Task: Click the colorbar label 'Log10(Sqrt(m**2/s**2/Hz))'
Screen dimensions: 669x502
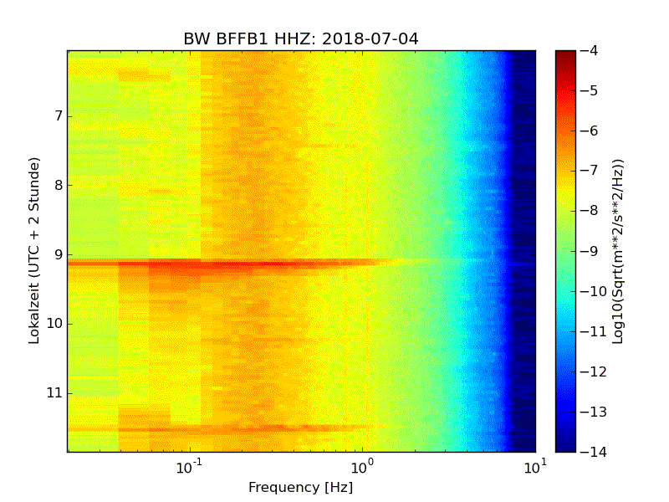Action: [x=617, y=251]
